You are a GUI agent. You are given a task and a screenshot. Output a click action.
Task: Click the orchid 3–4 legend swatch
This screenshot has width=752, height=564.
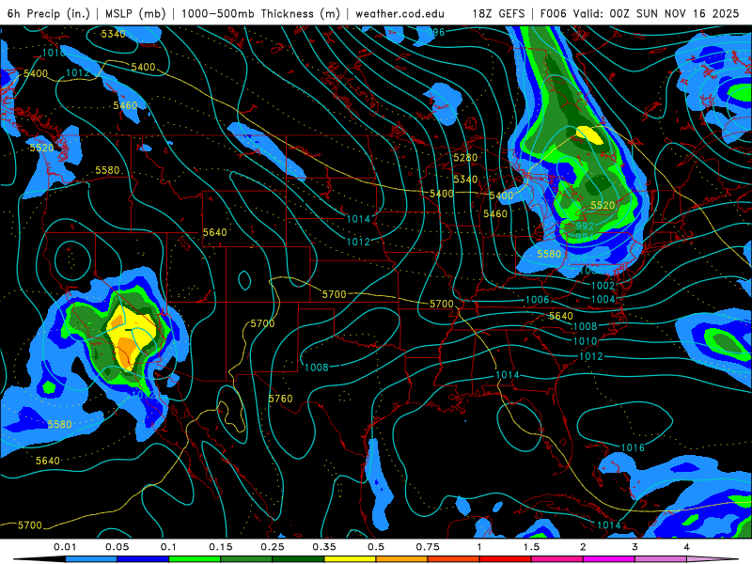point(661,559)
